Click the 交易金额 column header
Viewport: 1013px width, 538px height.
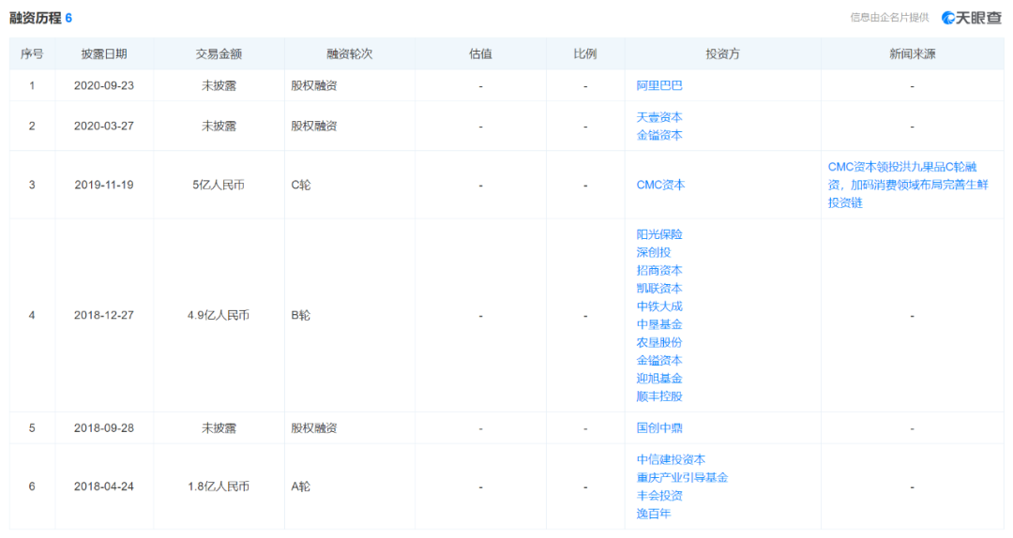[x=219, y=54]
